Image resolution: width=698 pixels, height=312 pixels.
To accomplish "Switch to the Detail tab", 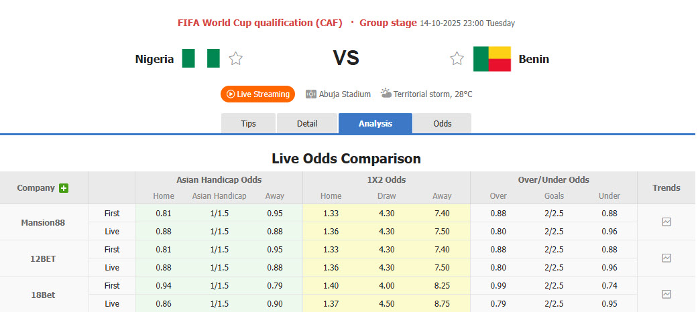I will (x=307, y=124).
